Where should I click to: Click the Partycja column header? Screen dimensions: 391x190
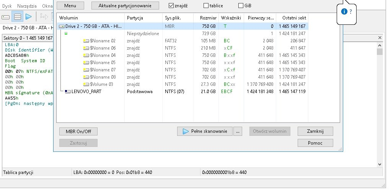tap(143, 18)
